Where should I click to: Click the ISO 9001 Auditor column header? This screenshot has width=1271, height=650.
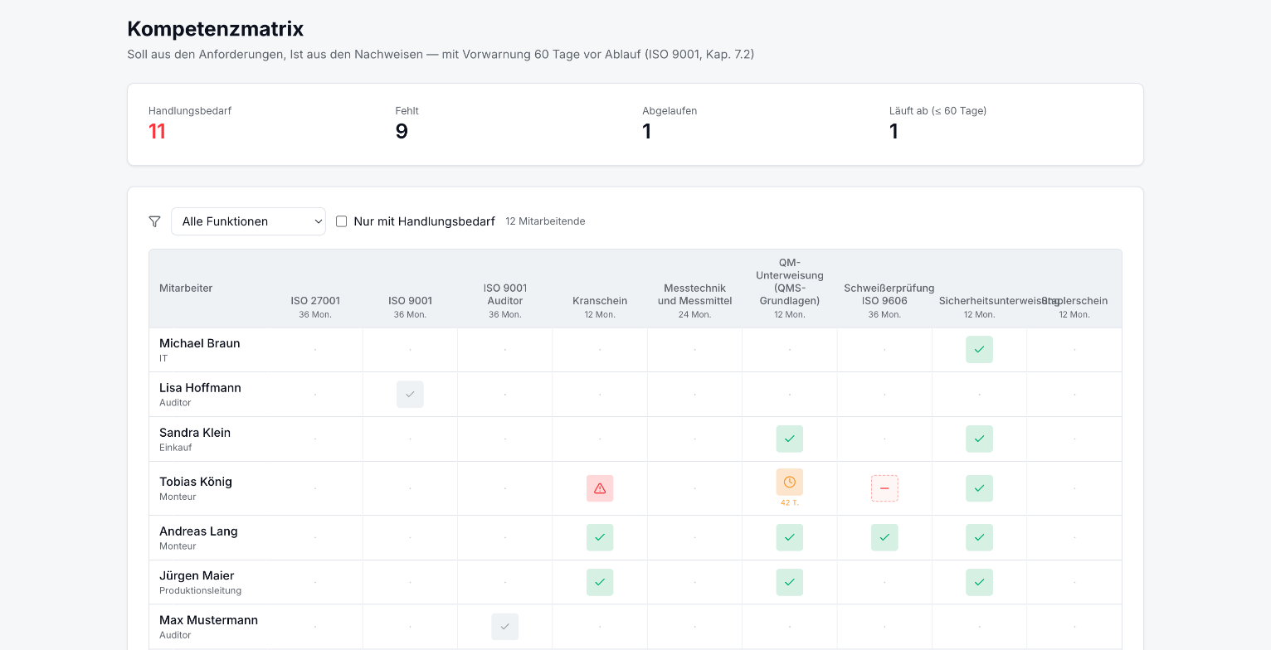[504, 294]
